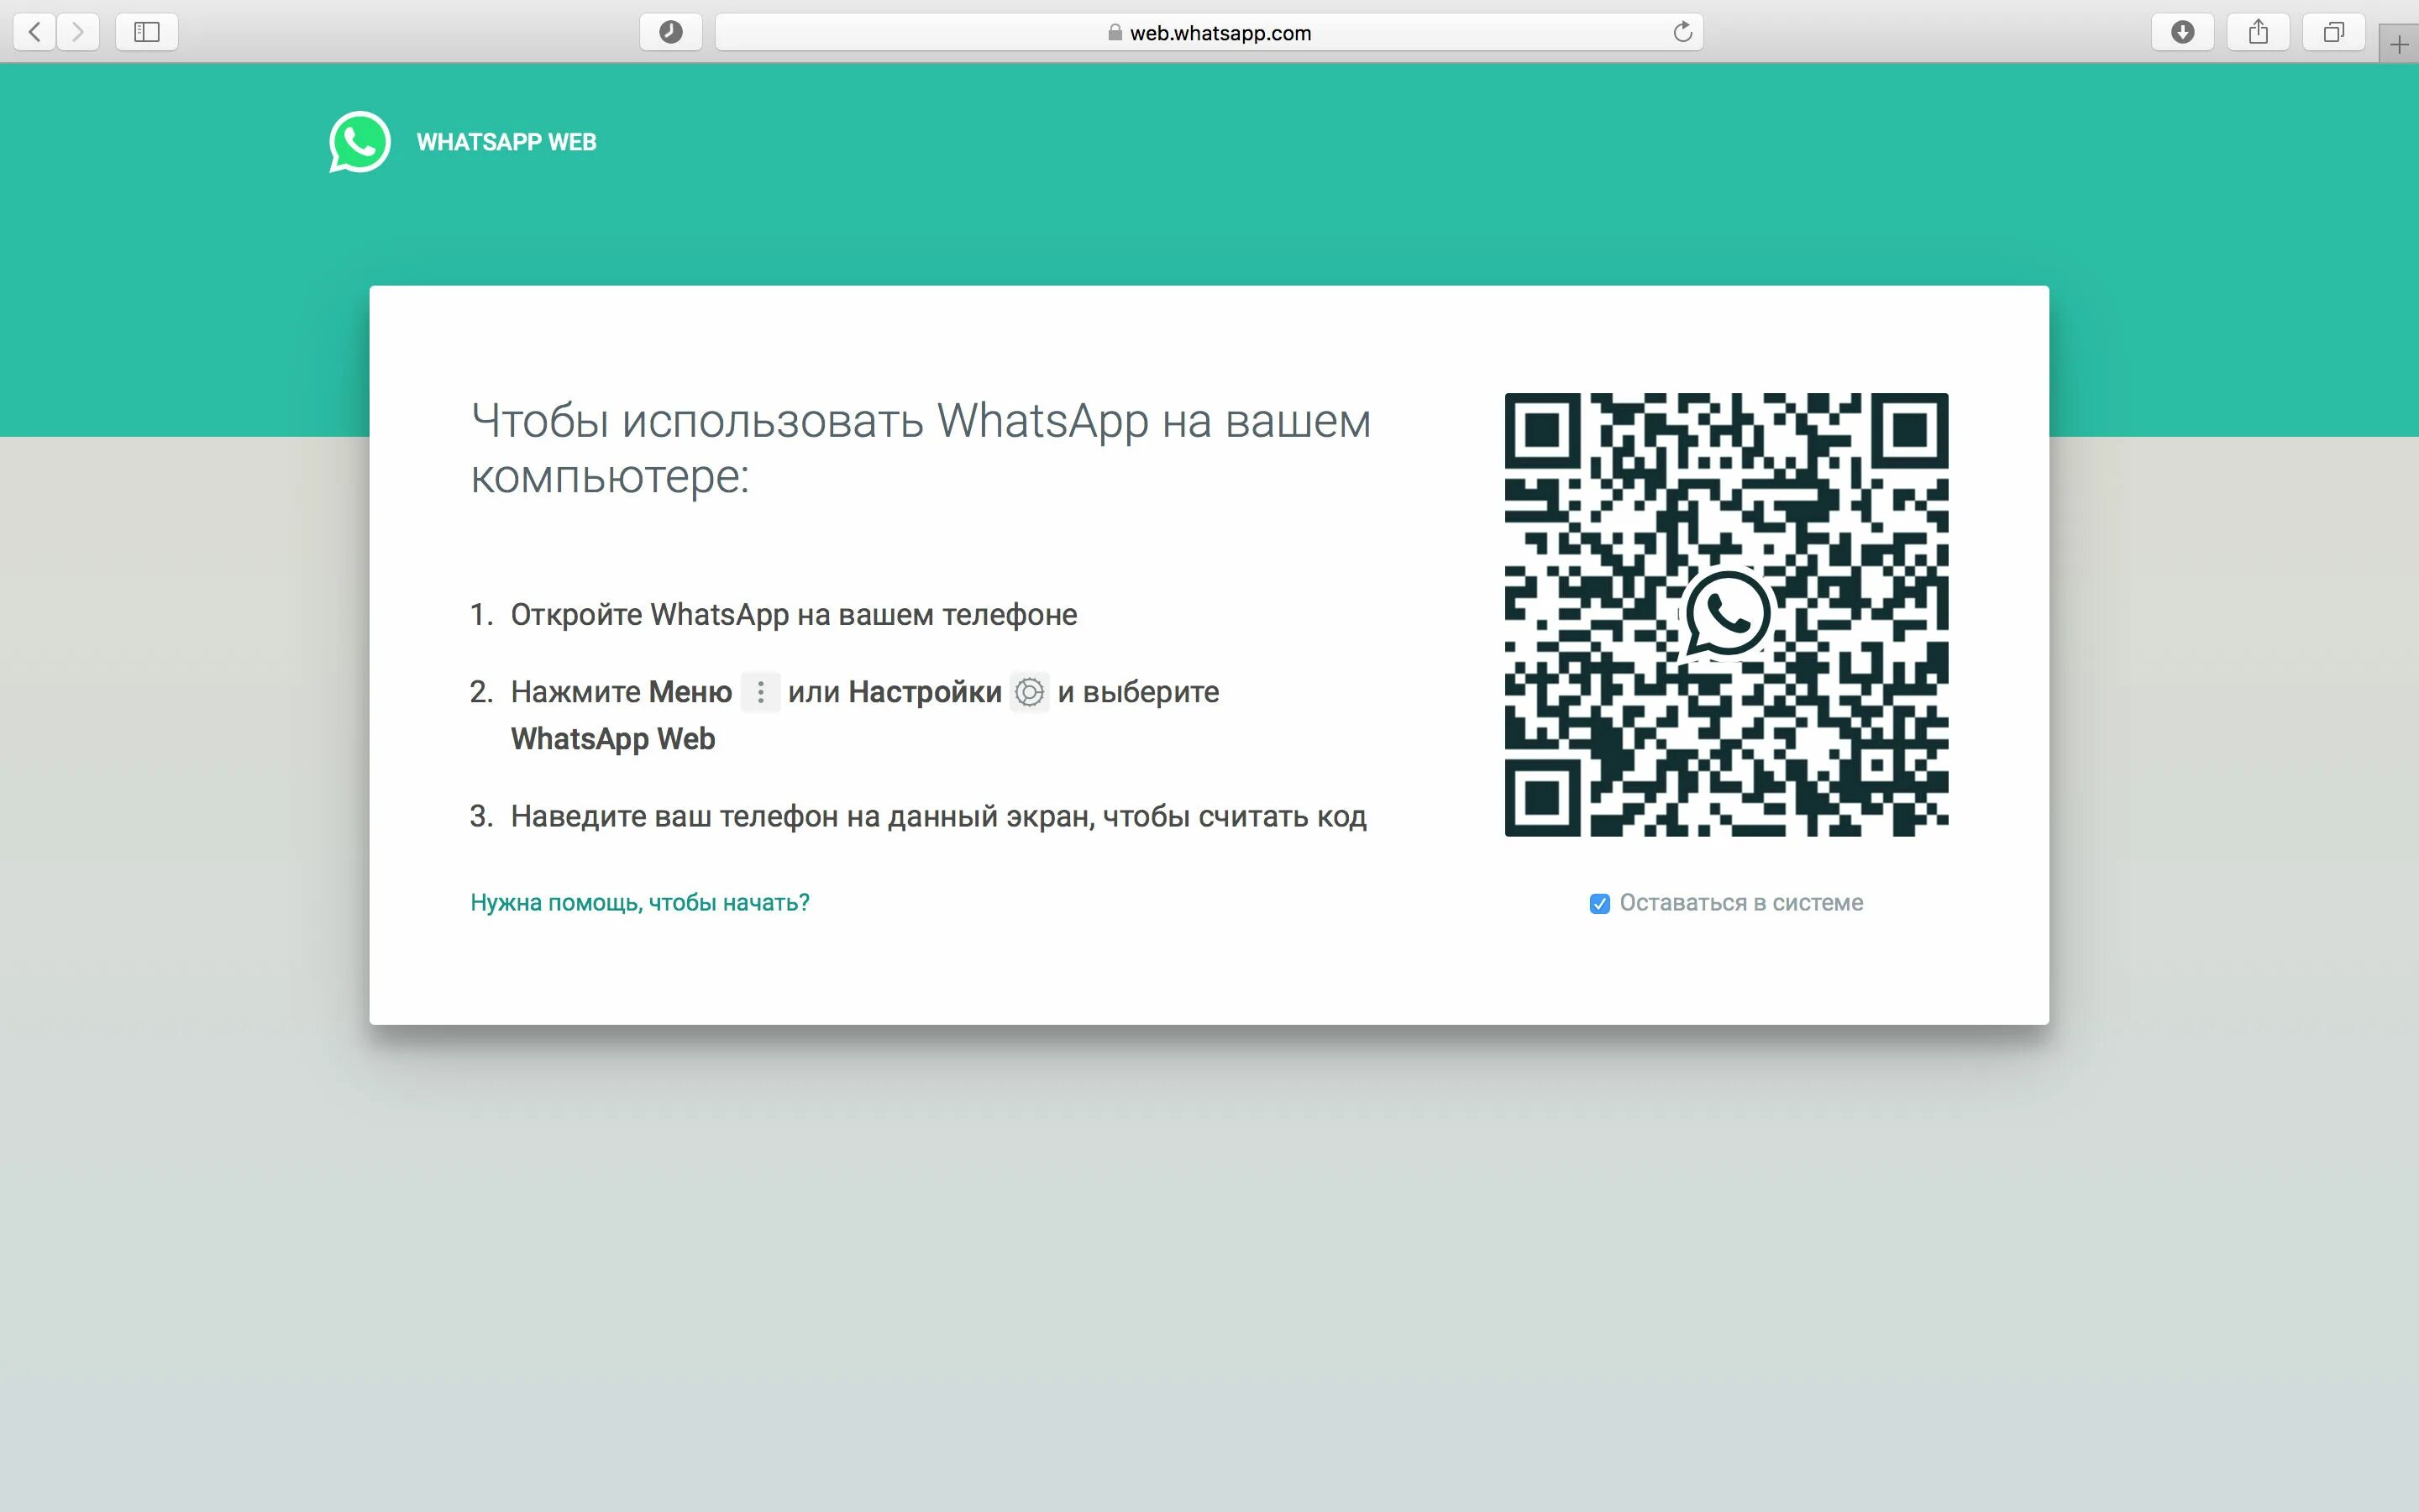The height and width of the screenshot is (1512, 2419).
Task: Click step 1 'Откройте WhatsApp на вашем телефоне'
Action: tap(794, 614)
